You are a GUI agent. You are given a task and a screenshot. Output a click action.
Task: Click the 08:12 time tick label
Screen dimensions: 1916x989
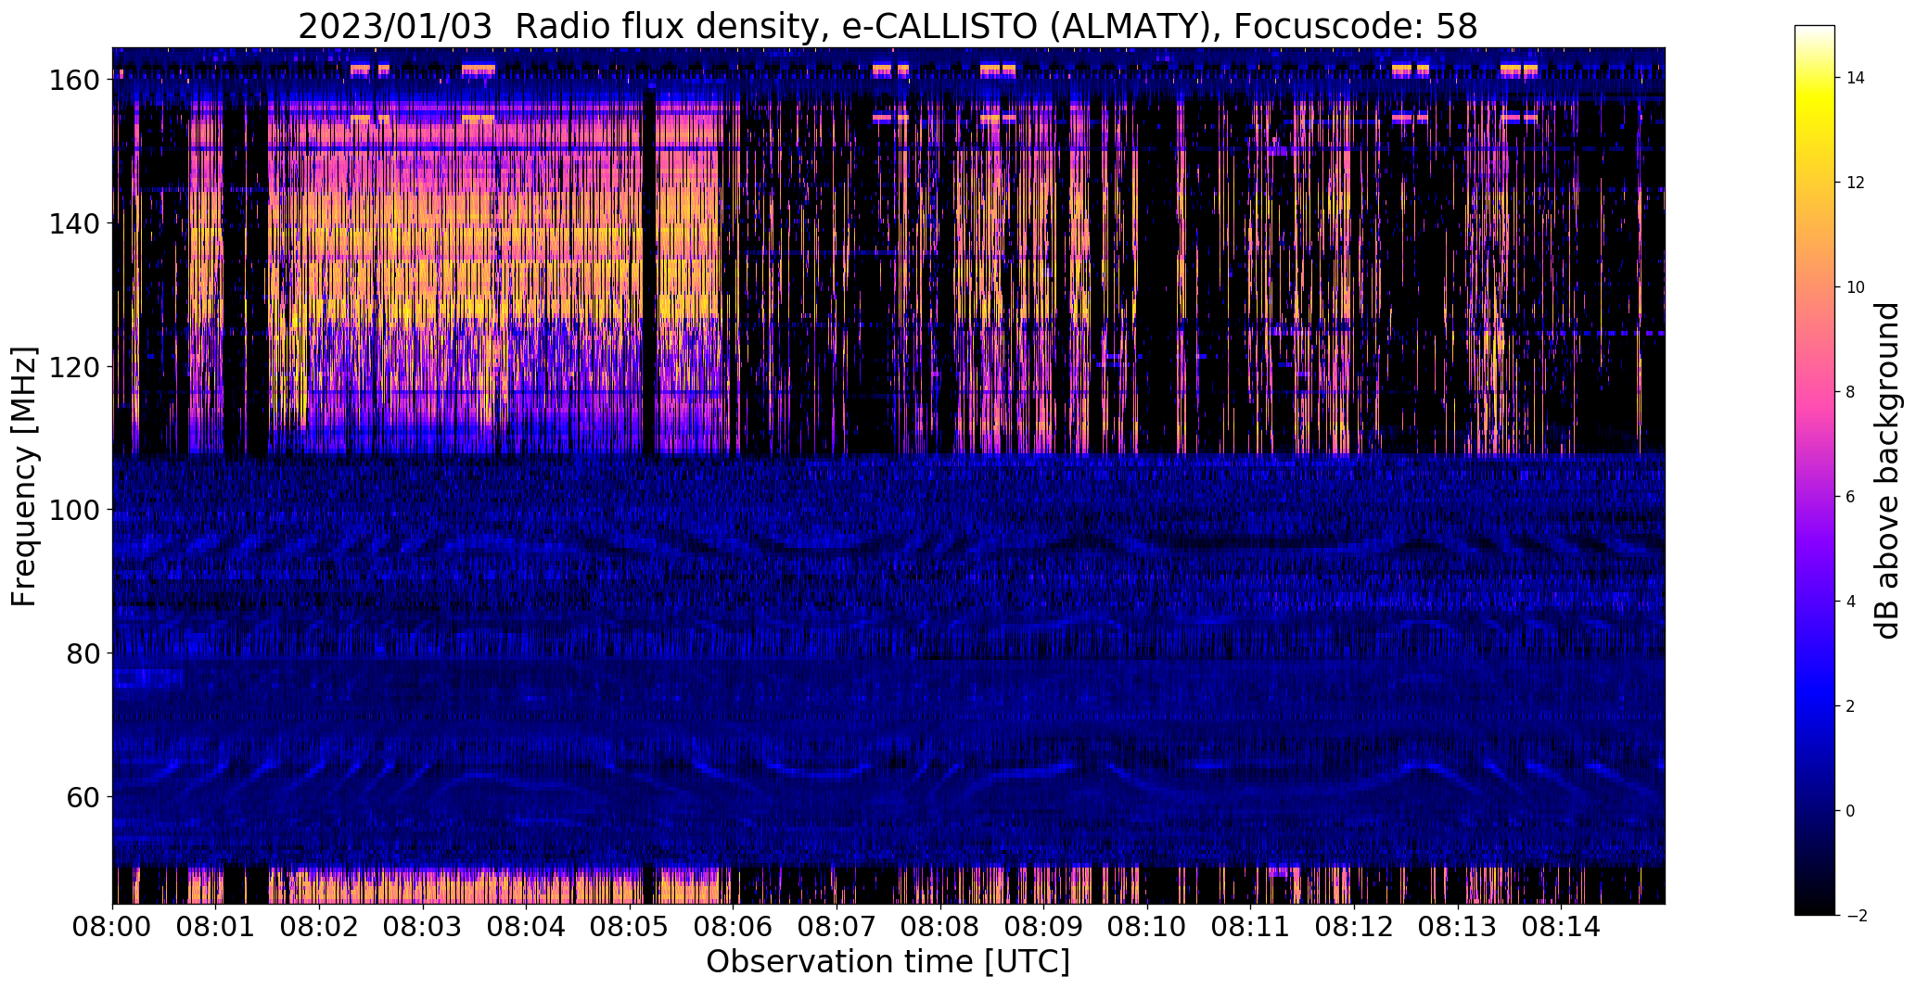(1354, 926)
